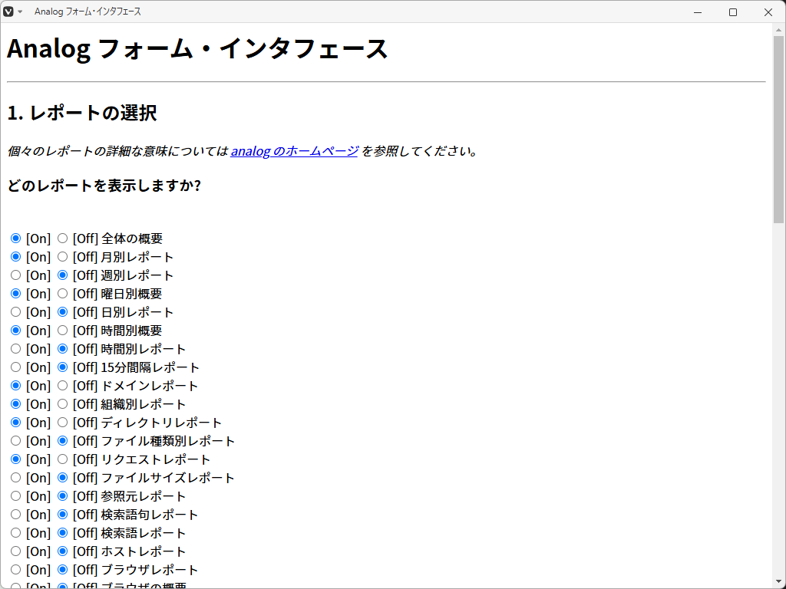Set 検索語句レポート to On
The width and height of the screenshot is (786, 589).
15,515
